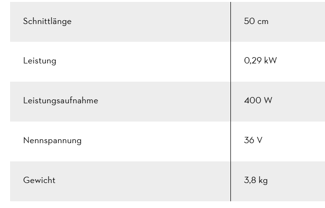This screenshot has width=325, height=208.
Task: Click blank gray area right of 50 cm
Action: [298, 22]
